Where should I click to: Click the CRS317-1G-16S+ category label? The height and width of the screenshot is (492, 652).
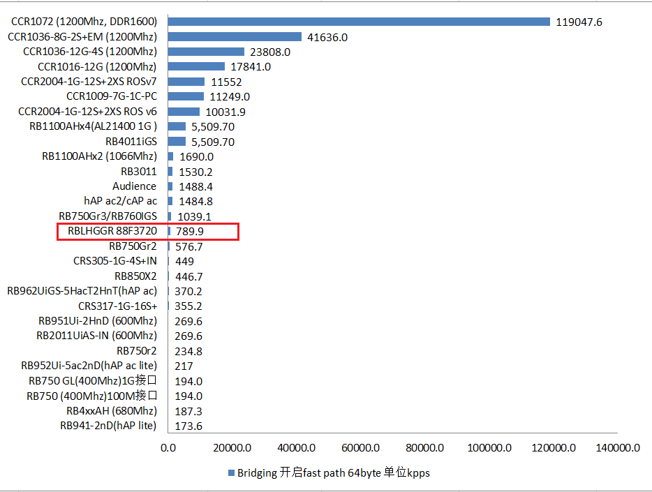click(117, 306)
